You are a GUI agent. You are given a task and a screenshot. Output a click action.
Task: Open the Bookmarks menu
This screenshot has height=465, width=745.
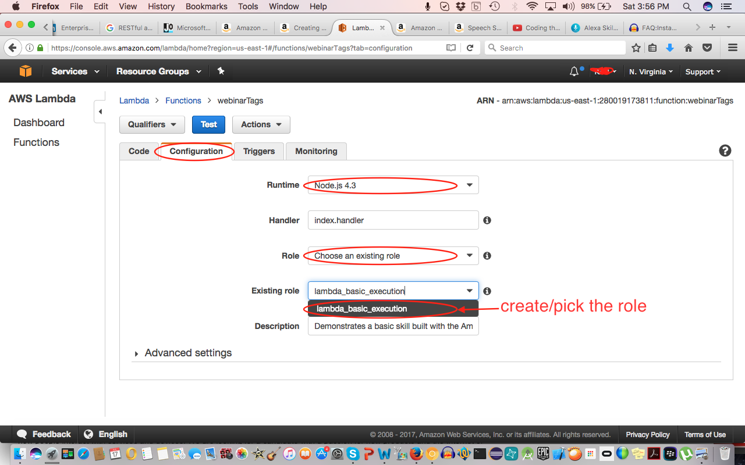206,6
